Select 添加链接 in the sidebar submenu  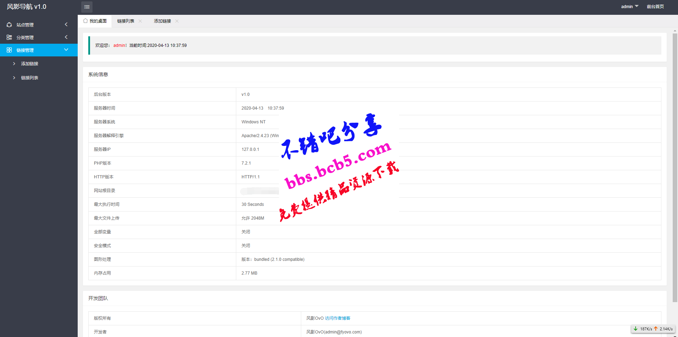[x=30, y=64]
